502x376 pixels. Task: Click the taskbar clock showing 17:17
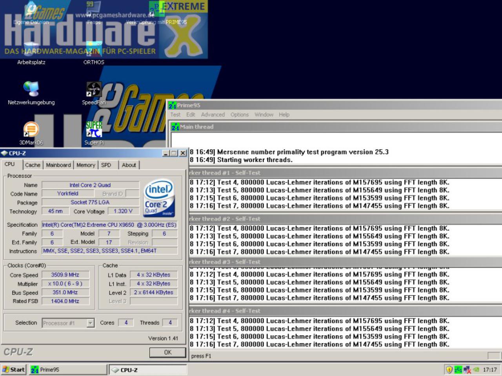tap(490, 369)
